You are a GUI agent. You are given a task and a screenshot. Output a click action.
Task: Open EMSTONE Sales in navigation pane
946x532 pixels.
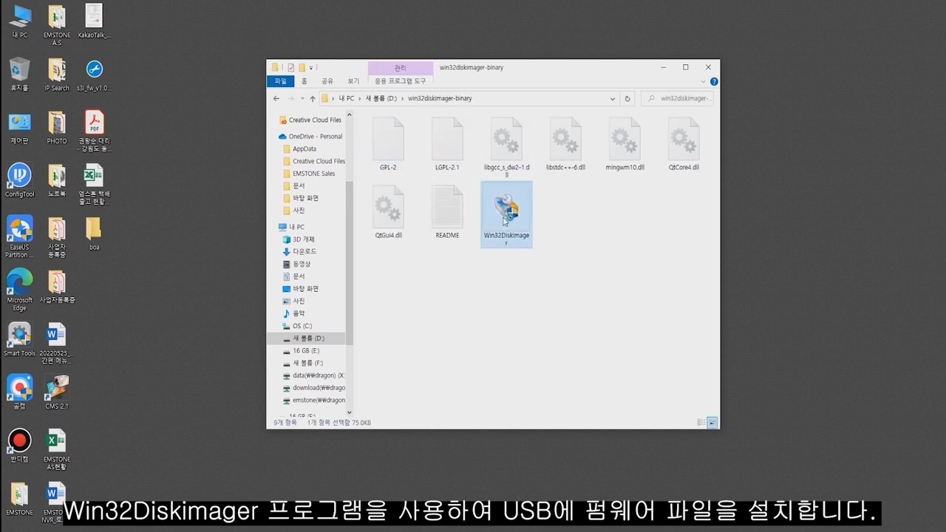tap(309, 174)
